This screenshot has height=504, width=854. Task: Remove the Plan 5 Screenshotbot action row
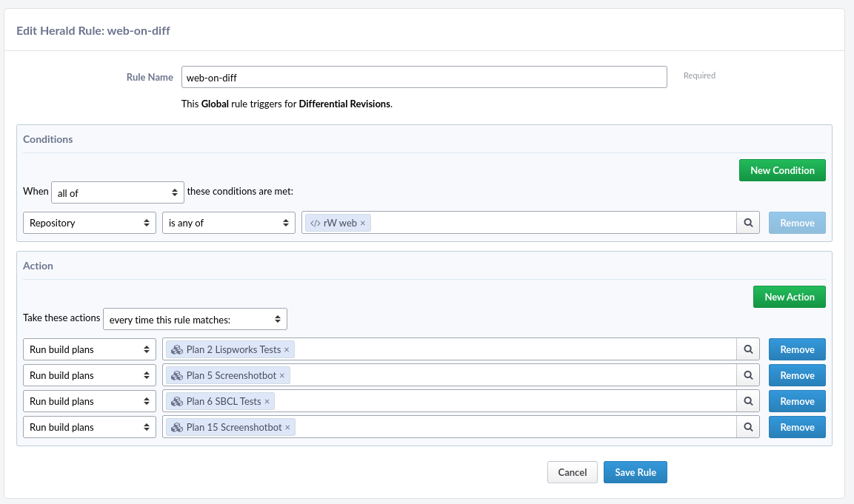tap(796, 375)
